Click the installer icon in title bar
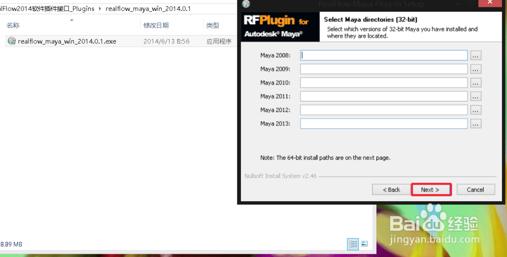Screen dimensions: 507x257 [246, 4]
